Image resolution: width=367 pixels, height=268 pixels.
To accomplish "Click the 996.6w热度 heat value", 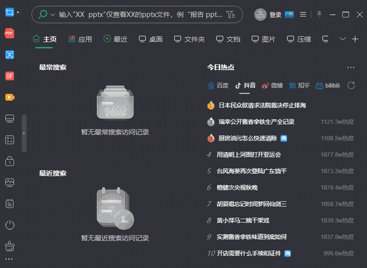I will click(339, 253).
